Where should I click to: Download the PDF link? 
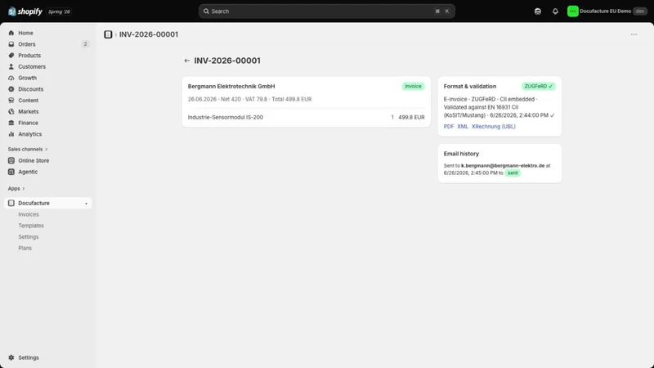coord(449,127)
